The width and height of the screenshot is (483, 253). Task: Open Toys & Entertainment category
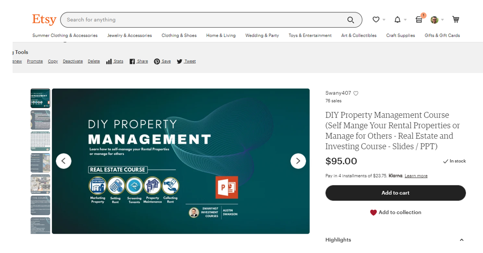point(310,35)
